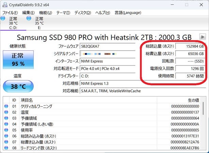Click the features field S.M.A.R.T., TRIM

point(143,91)
